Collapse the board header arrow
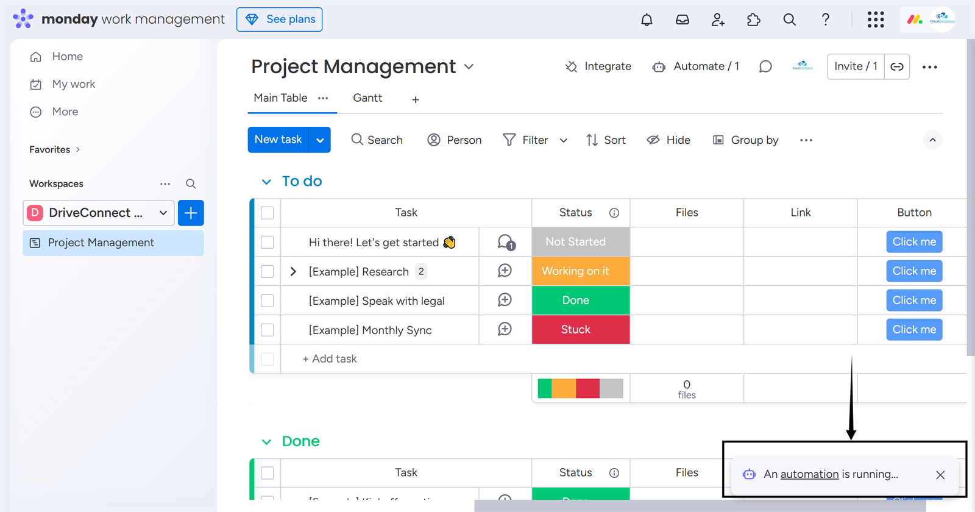 [x=932, y=140]
